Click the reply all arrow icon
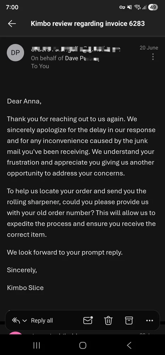Image resolution: width=165 pixels, height=355 pixels. coord(16,320)
